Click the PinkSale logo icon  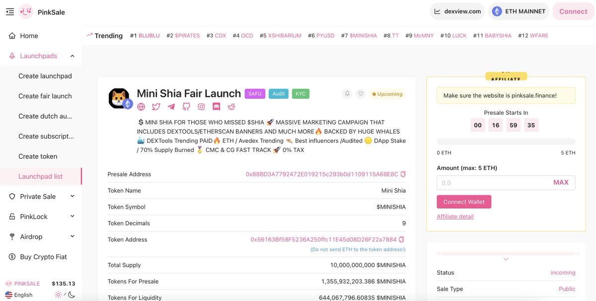(26, 11)
